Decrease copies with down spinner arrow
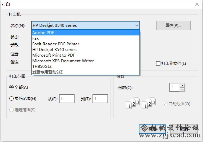 [182, 89]
